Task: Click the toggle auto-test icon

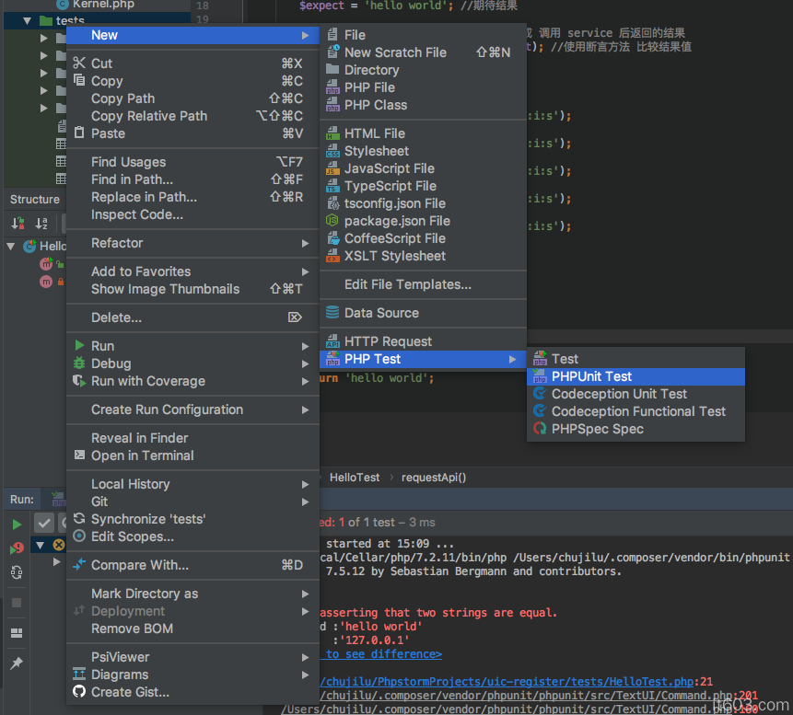Action: click(17, 572)
